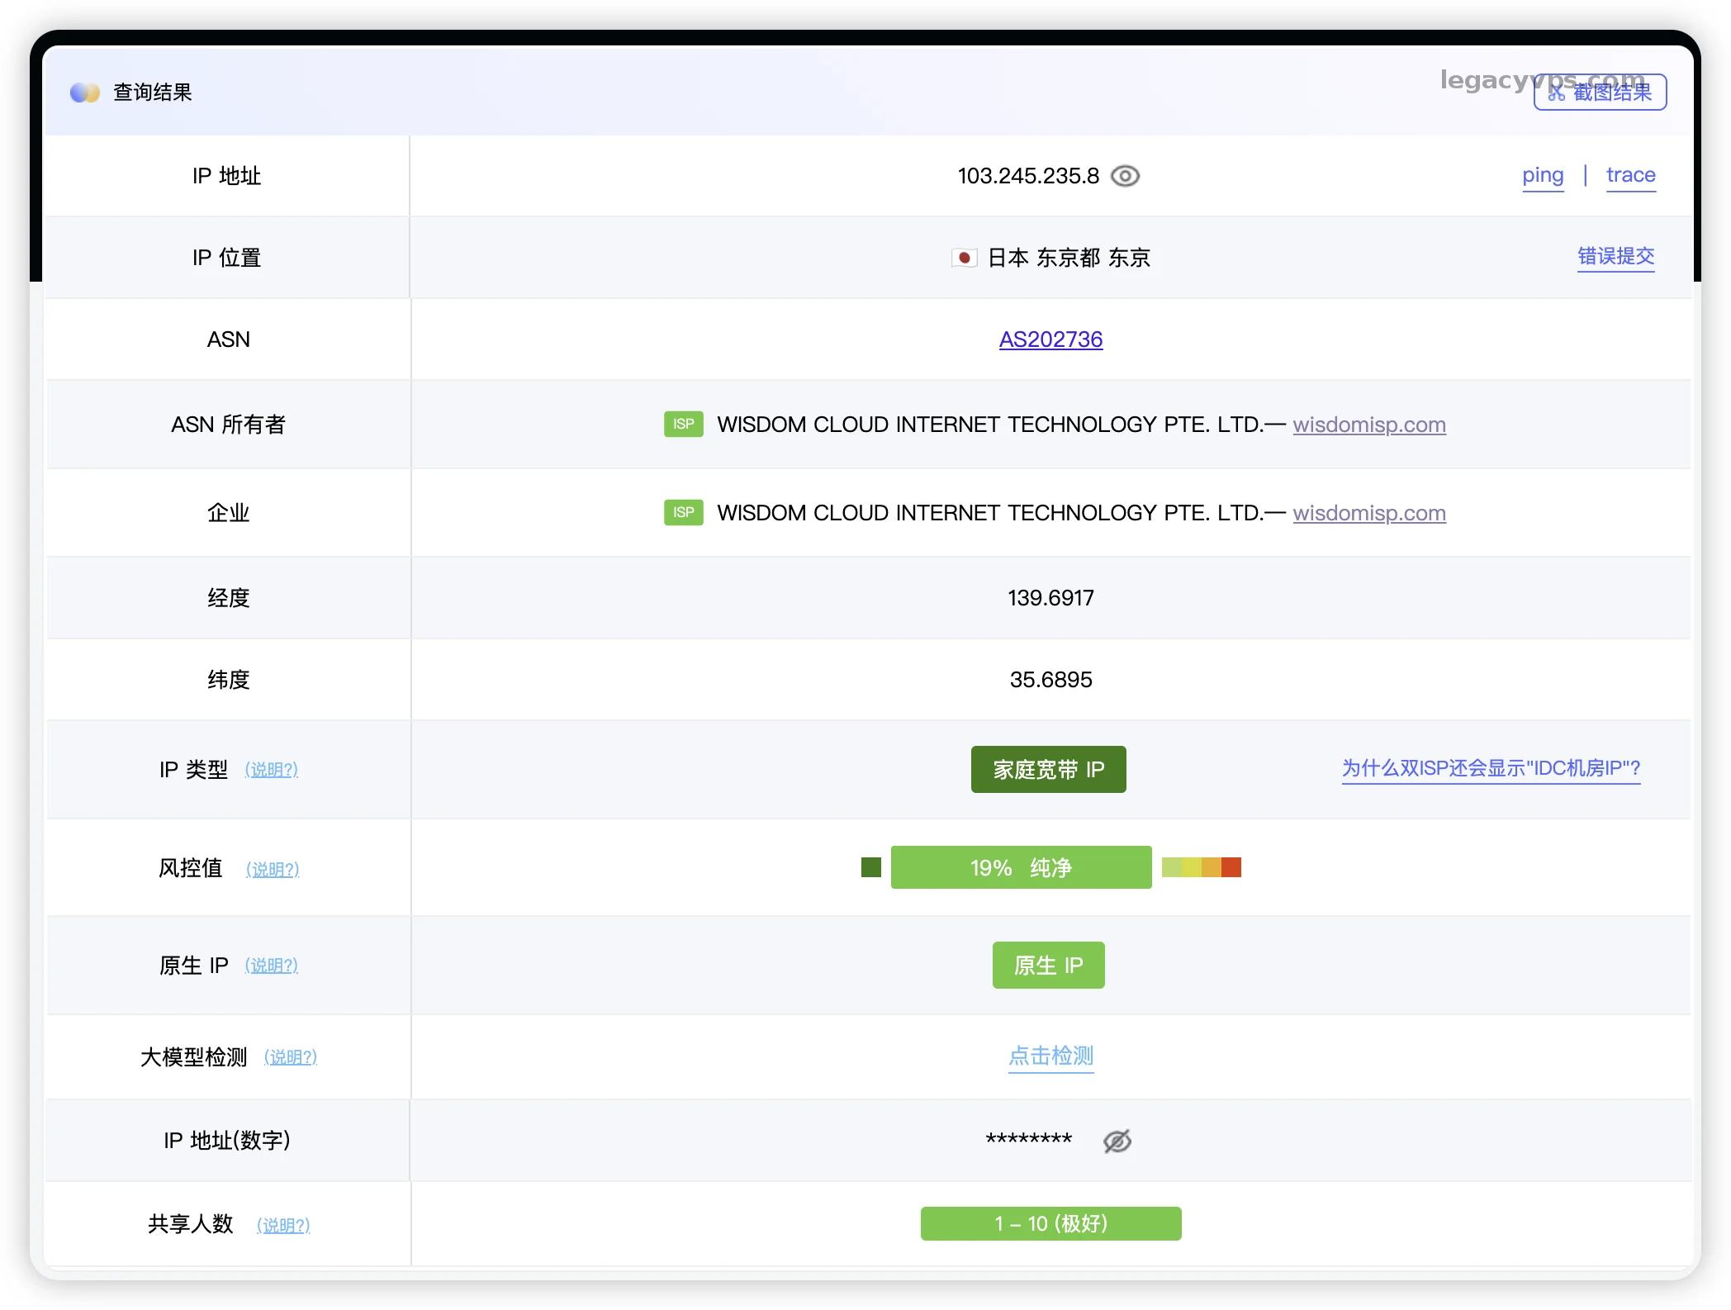This screenshot has height=1310, width=1731.
Task: Toggle the eye icon beside IP 103.245.235.8
Action: coord(1125,176)
